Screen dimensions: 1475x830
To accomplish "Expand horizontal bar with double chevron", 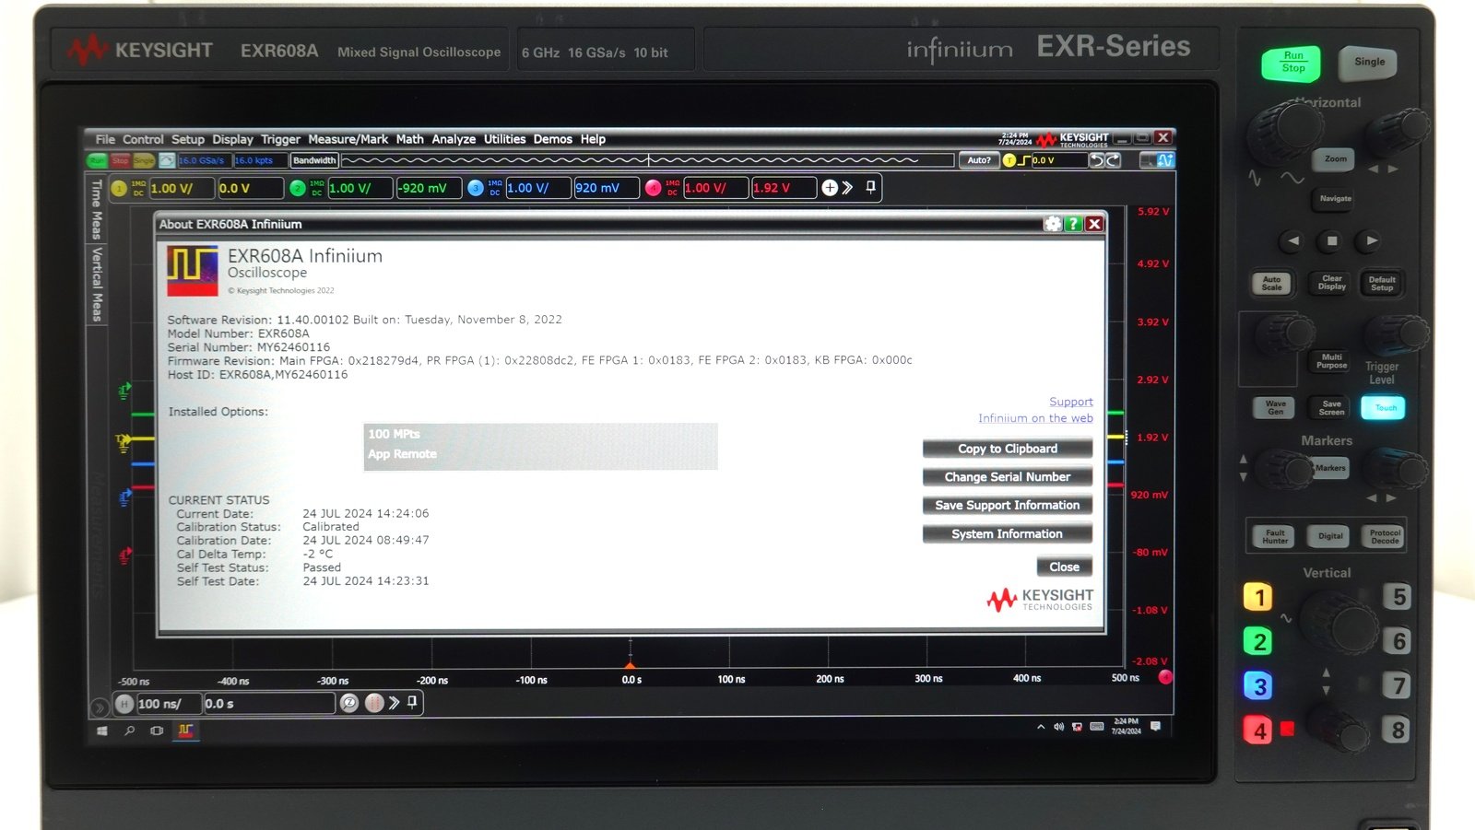I will pyautogui.click(x=394, y=703).
